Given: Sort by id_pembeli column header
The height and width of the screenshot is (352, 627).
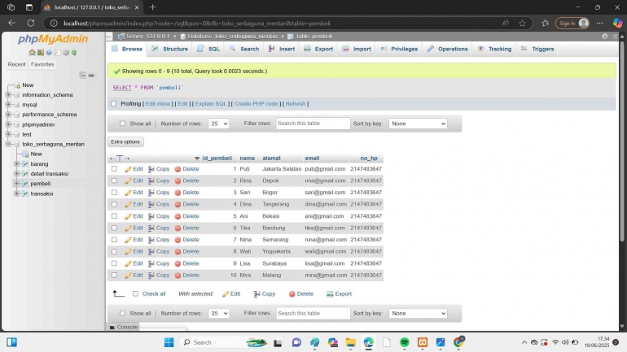Looking at the screenshot, I should point(217,159).
